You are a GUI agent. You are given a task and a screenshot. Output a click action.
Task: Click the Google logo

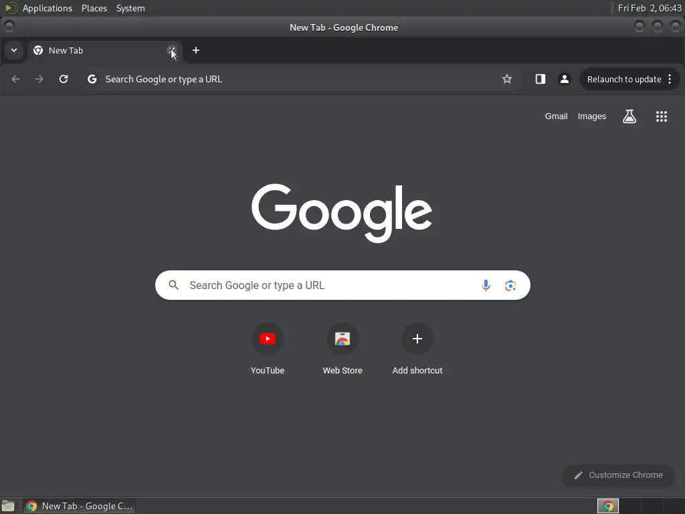pyautogui.click(x=342, y=212)
